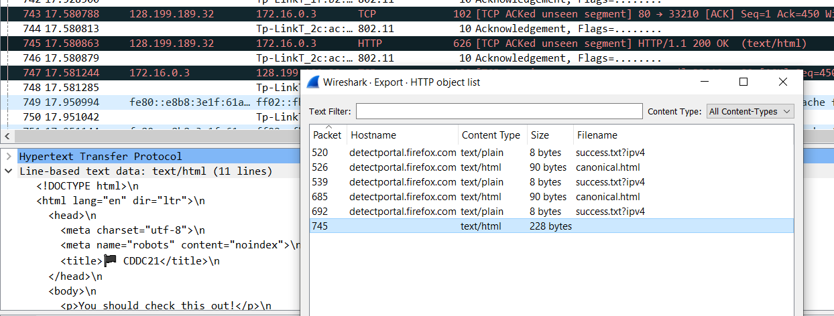Click 228 bytes size cell of packet 745

(x=551, y=226)
